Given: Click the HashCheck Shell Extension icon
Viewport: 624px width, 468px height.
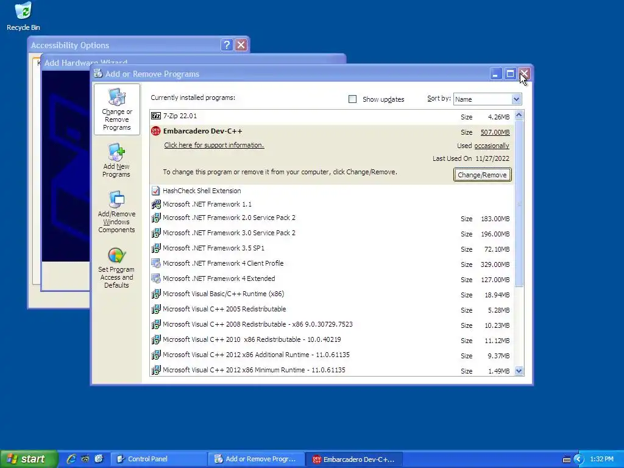Looking at the screenshot, I should click(x=156, y=191).
